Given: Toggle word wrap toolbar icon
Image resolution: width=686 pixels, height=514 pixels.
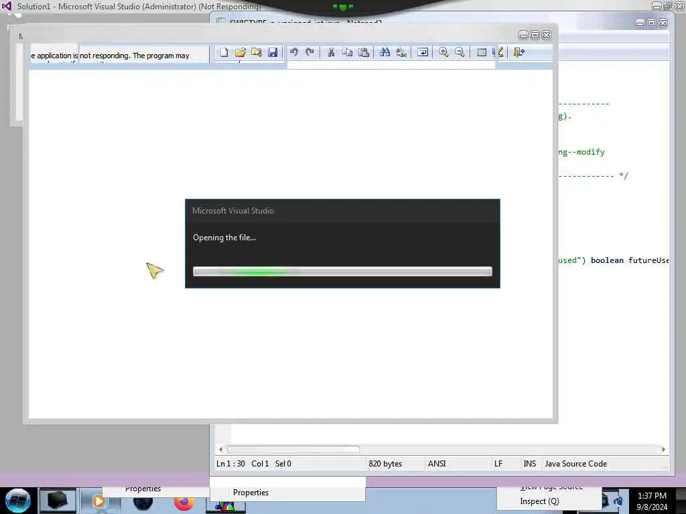Looking at the screenshot, I should [x=423, y=52].
